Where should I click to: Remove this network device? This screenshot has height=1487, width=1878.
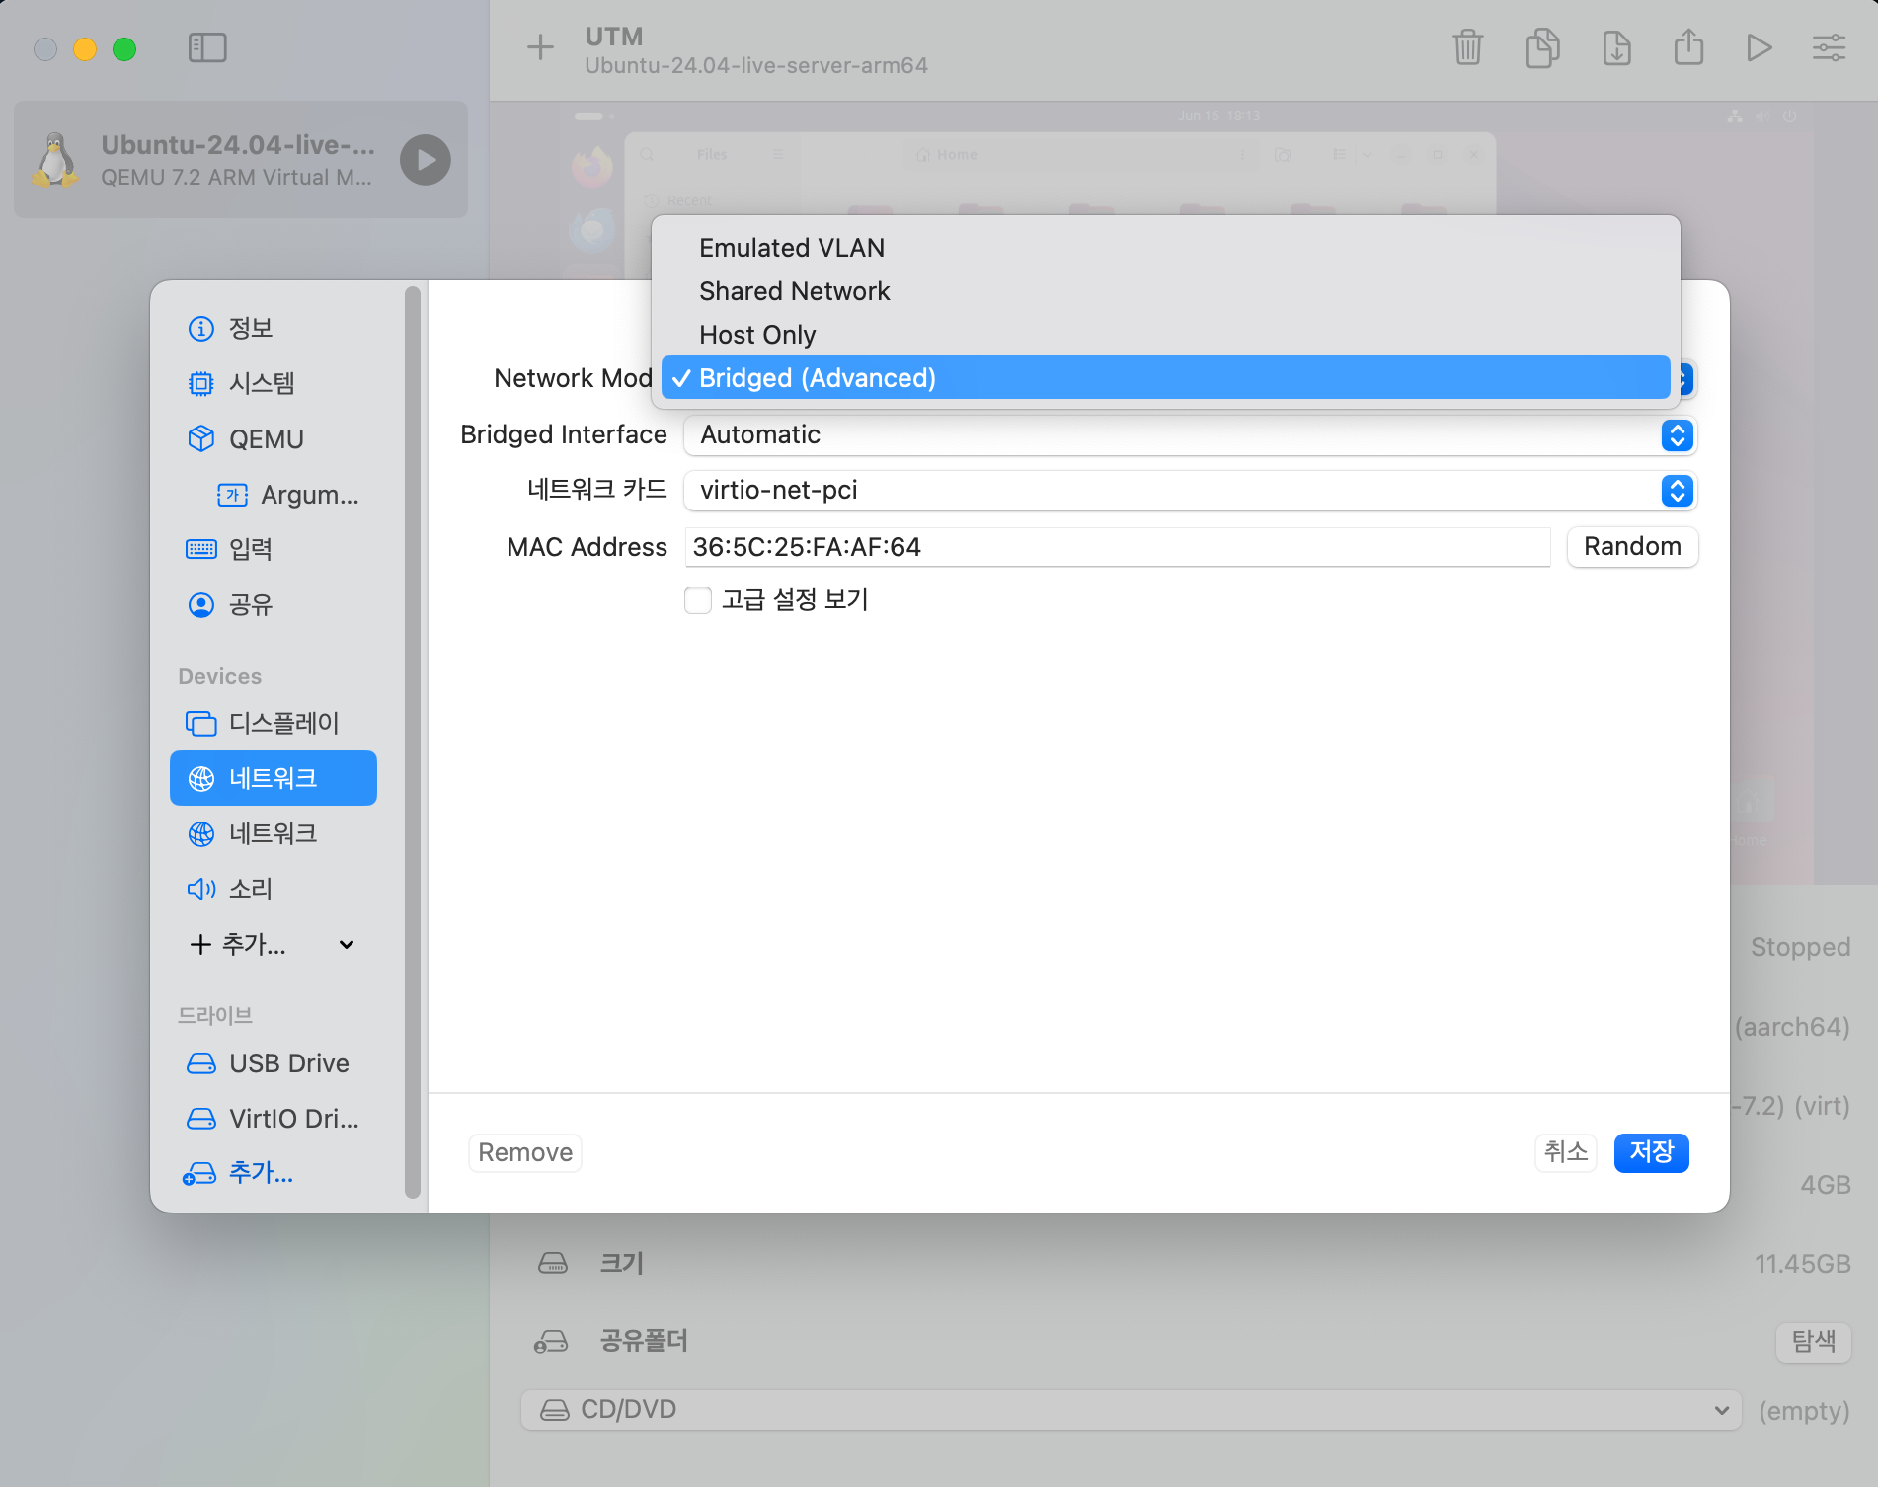[x=525, y=1153]
